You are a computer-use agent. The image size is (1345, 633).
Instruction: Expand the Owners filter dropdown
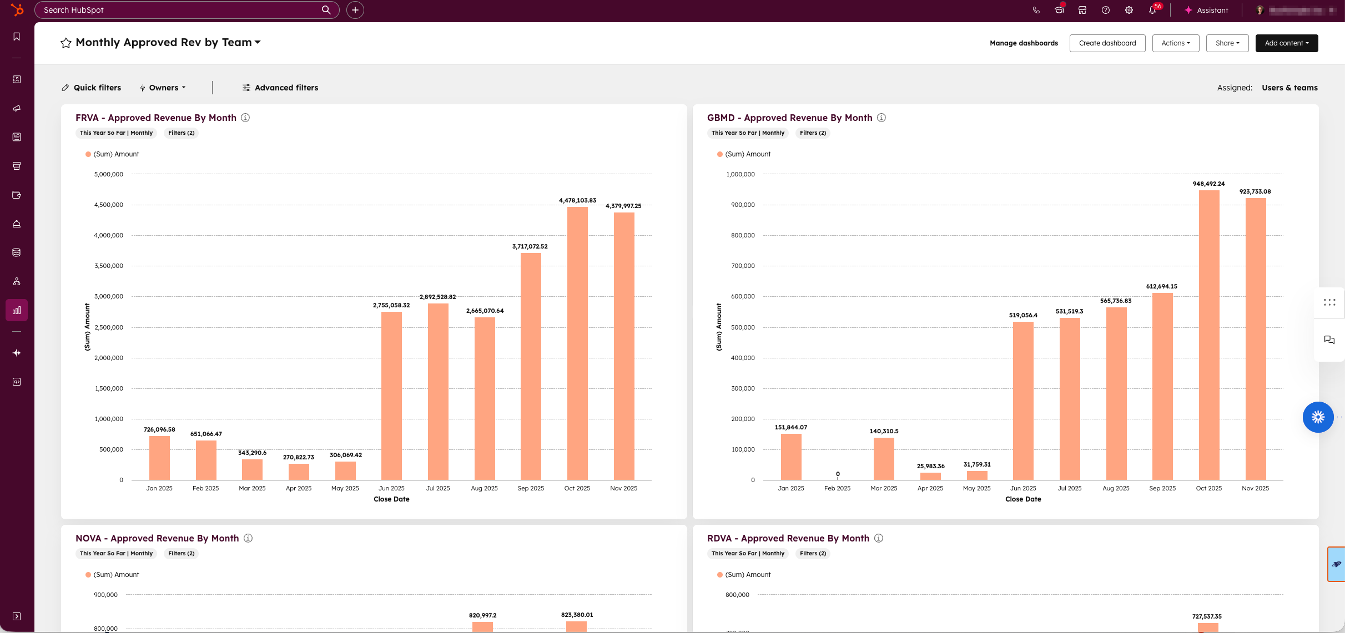163,88
